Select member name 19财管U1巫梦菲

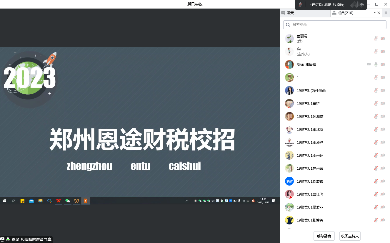(310, 207)
